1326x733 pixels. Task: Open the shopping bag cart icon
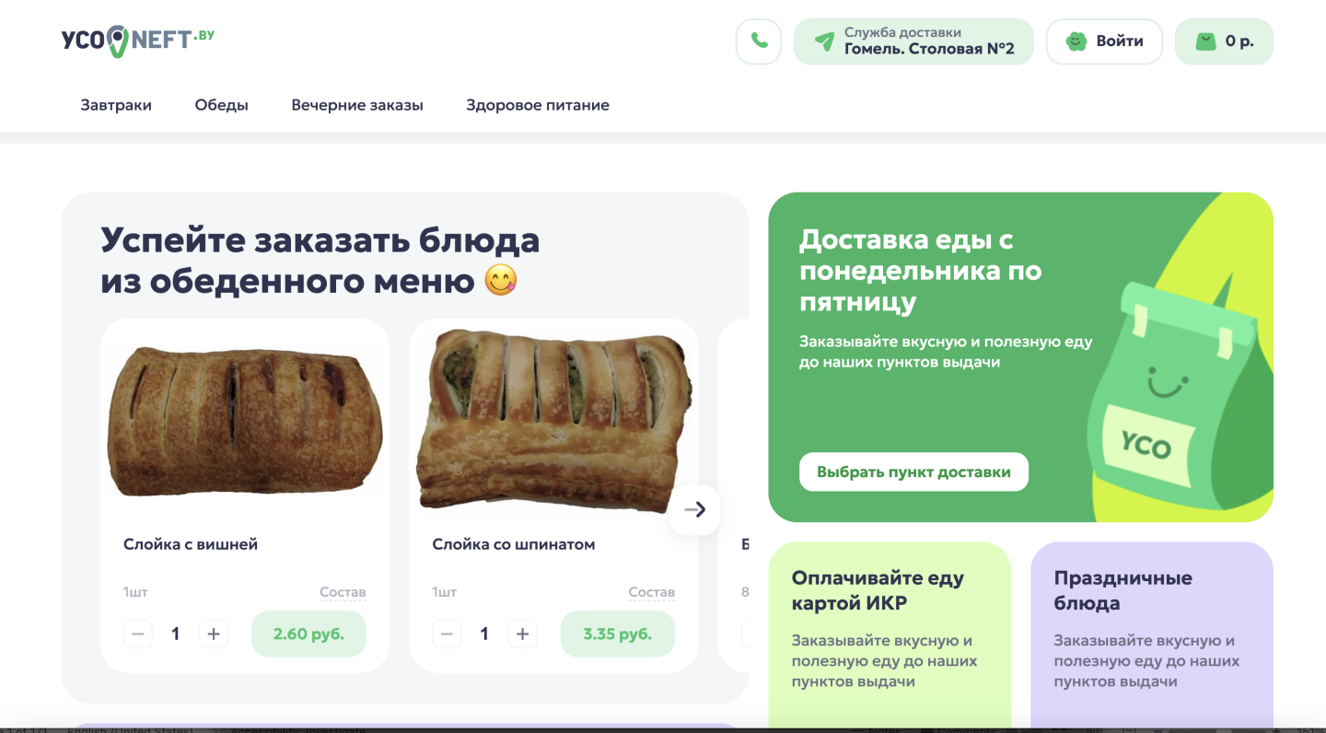pos(1205,41)
